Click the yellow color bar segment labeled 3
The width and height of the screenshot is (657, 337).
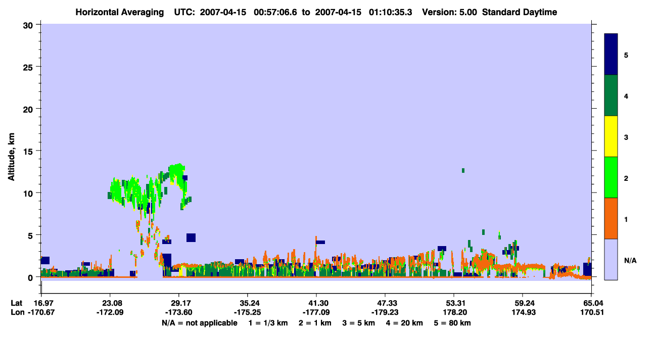tap(611, 136)
